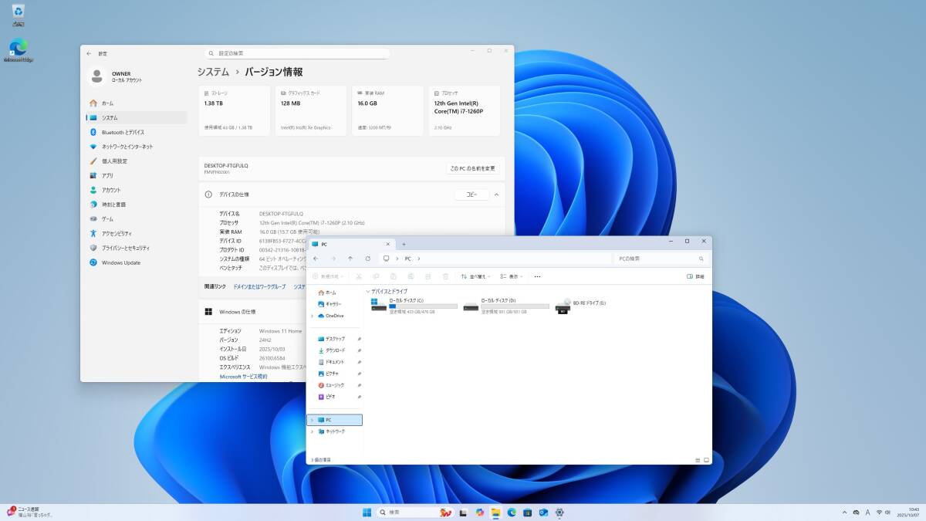This screenshot has width=926, height=521.
Task: Open Outlook from the taskbar
Action: pyautogui.click(x=543, y=513)
